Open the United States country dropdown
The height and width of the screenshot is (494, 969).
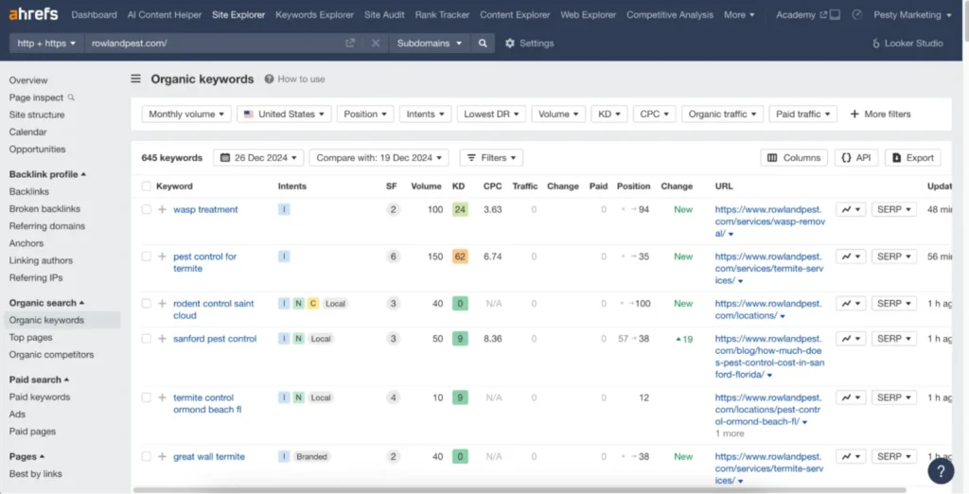point(283,115)
